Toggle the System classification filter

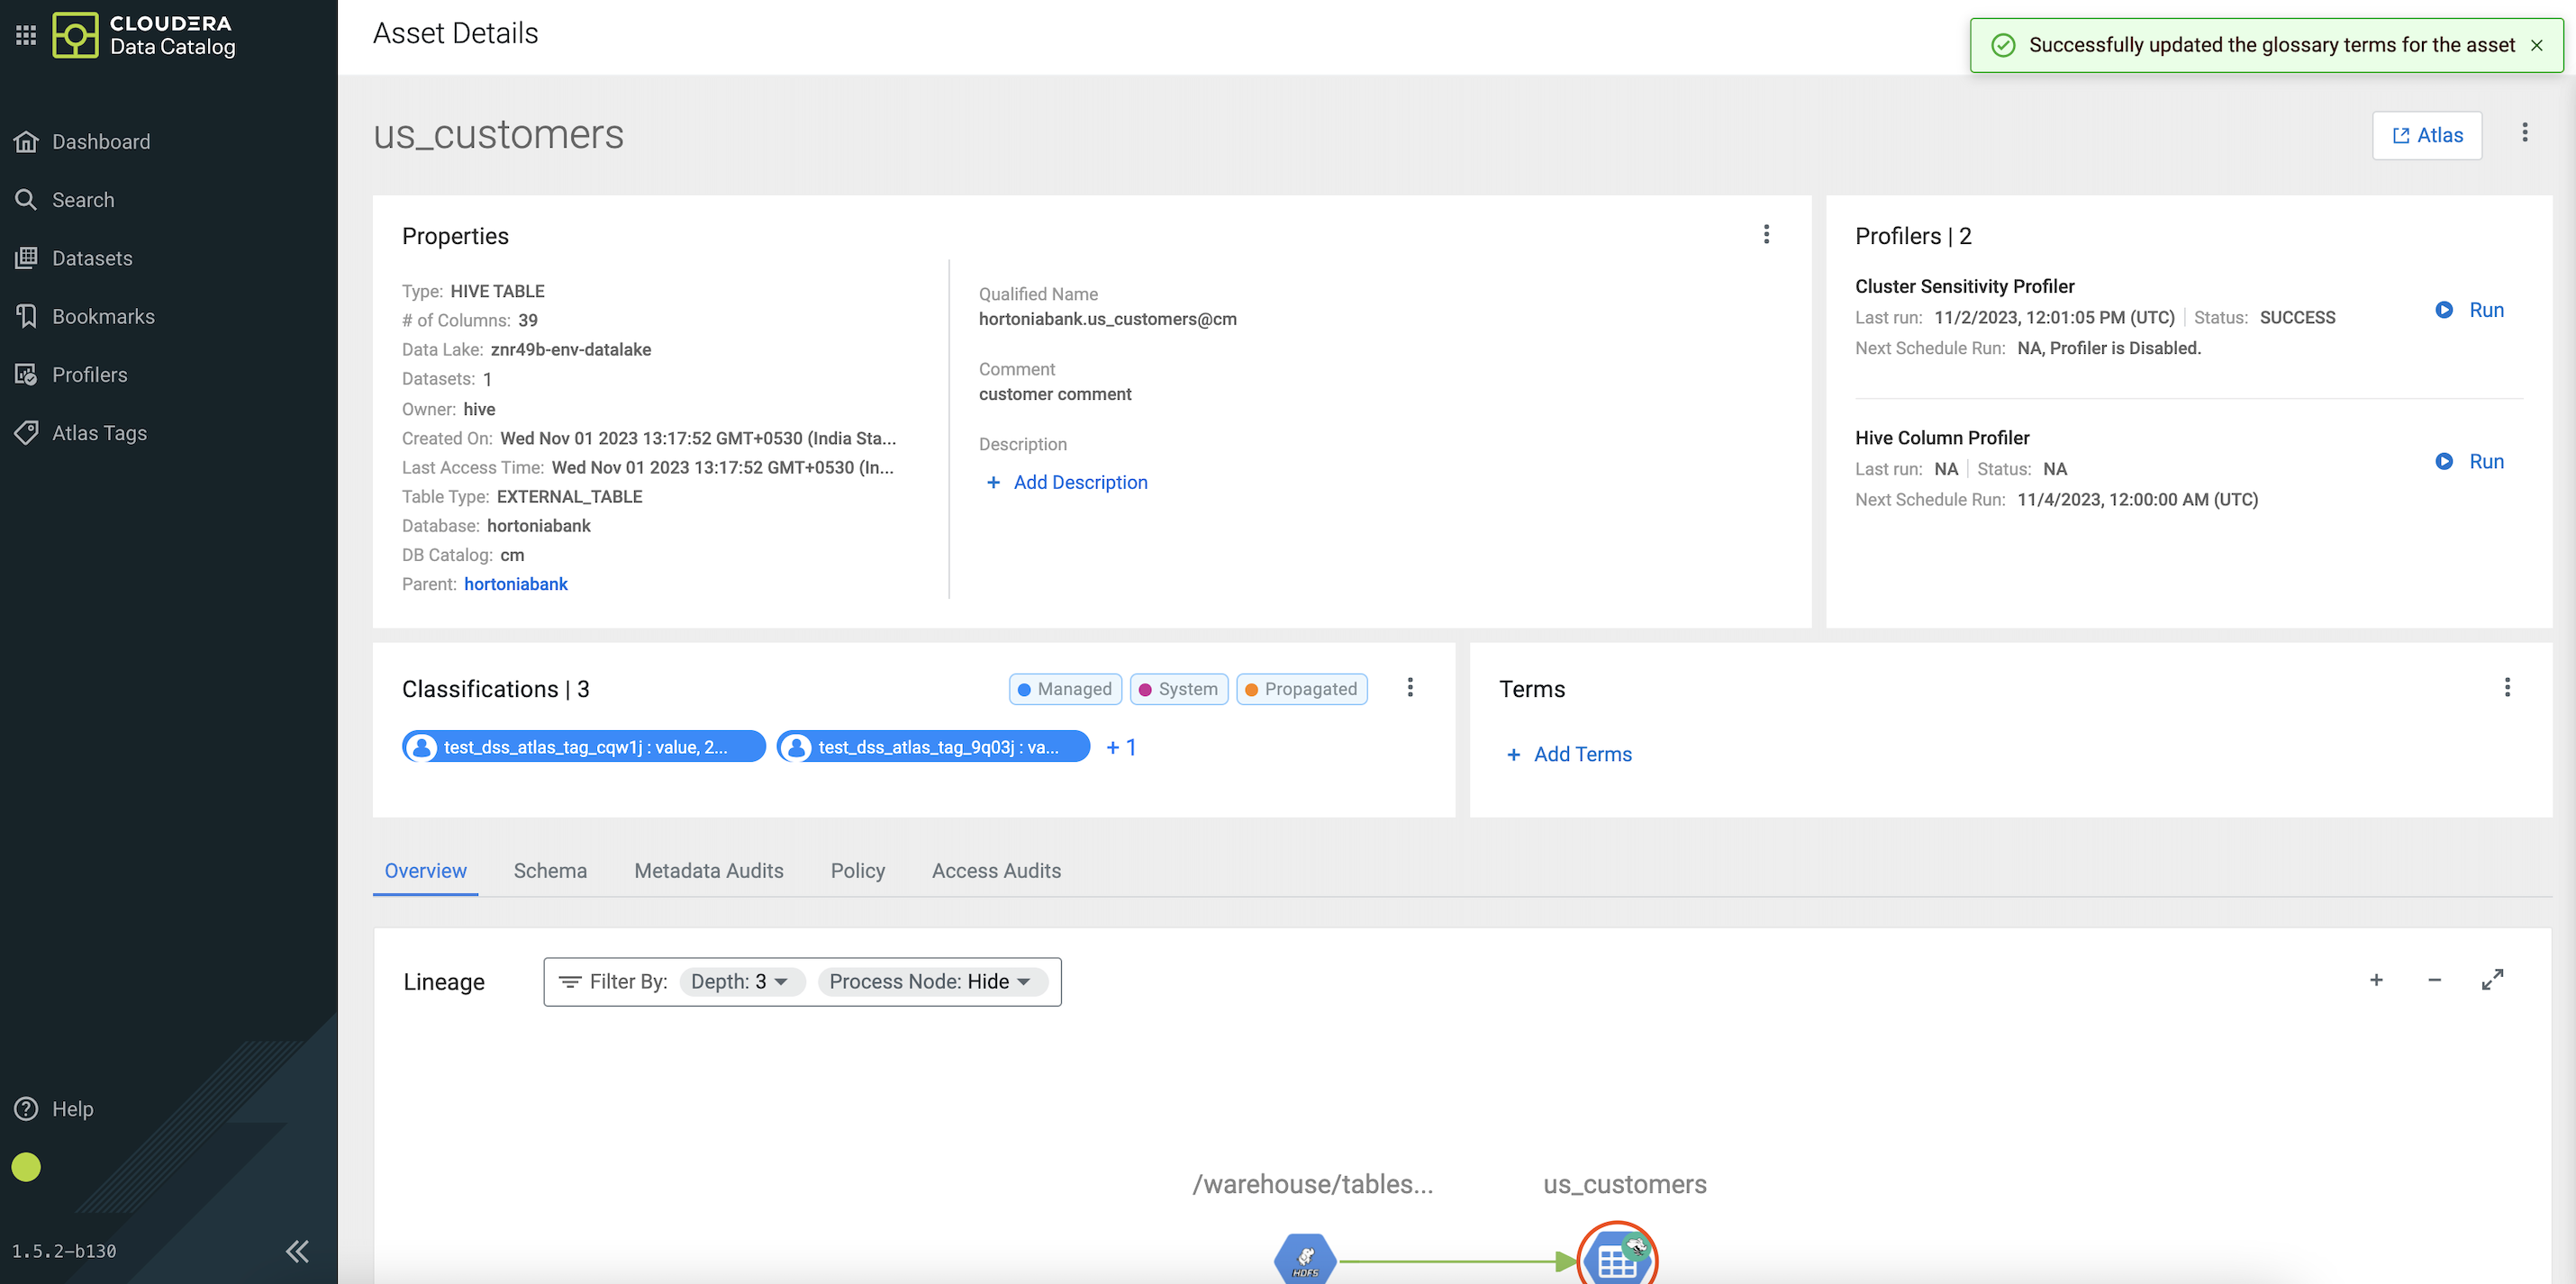(x=1178, y=689)
